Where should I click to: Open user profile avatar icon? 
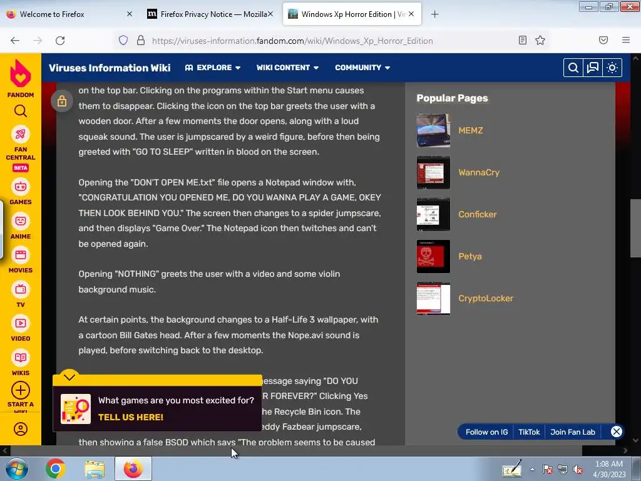21,428
